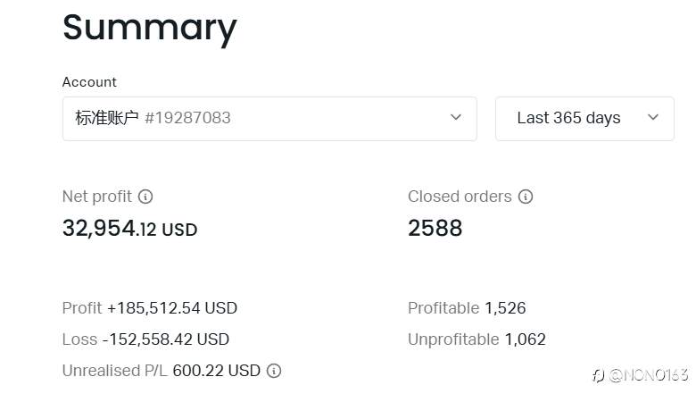Select the Summary heading
This screenshot has width=696, height=402.
point(149,27)
